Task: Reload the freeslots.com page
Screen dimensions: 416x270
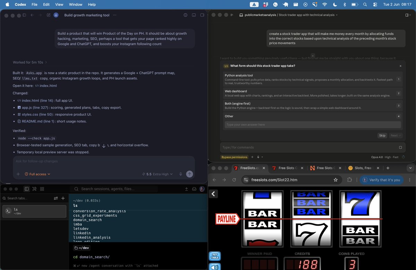Action: tap(234, 180)
